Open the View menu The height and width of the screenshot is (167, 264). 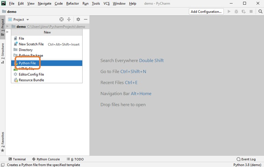tap(31, 3)
